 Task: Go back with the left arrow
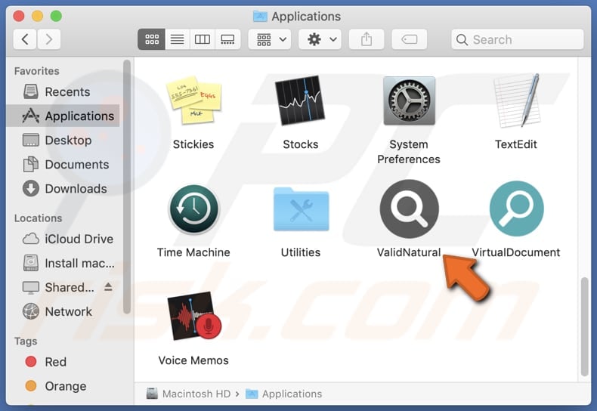pyautogui.click(x=25, y=39)
